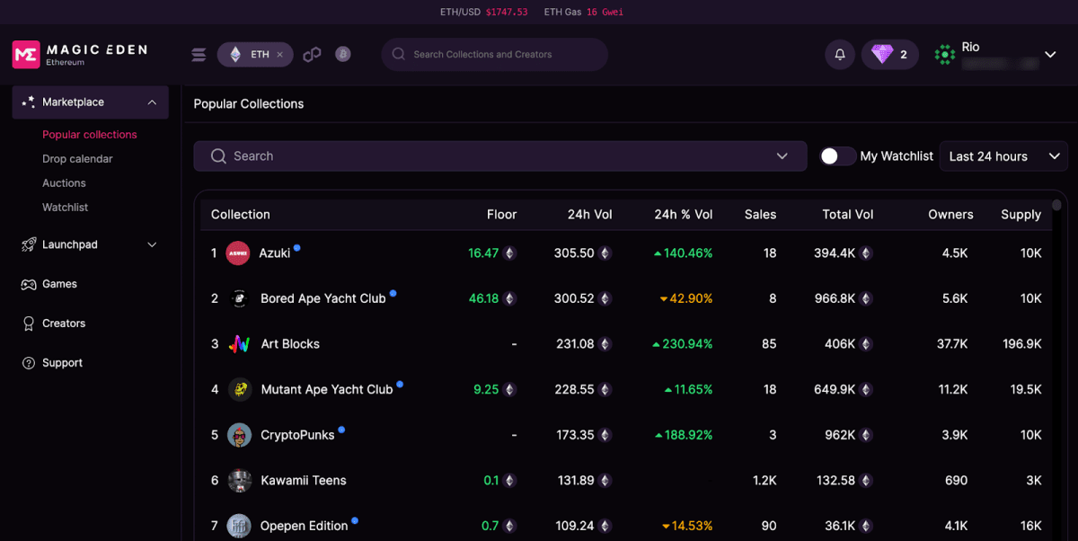Screen dimensions: 1078x541
Task: Open the Last 24 hours dropdown
Action: (1003, 156)
